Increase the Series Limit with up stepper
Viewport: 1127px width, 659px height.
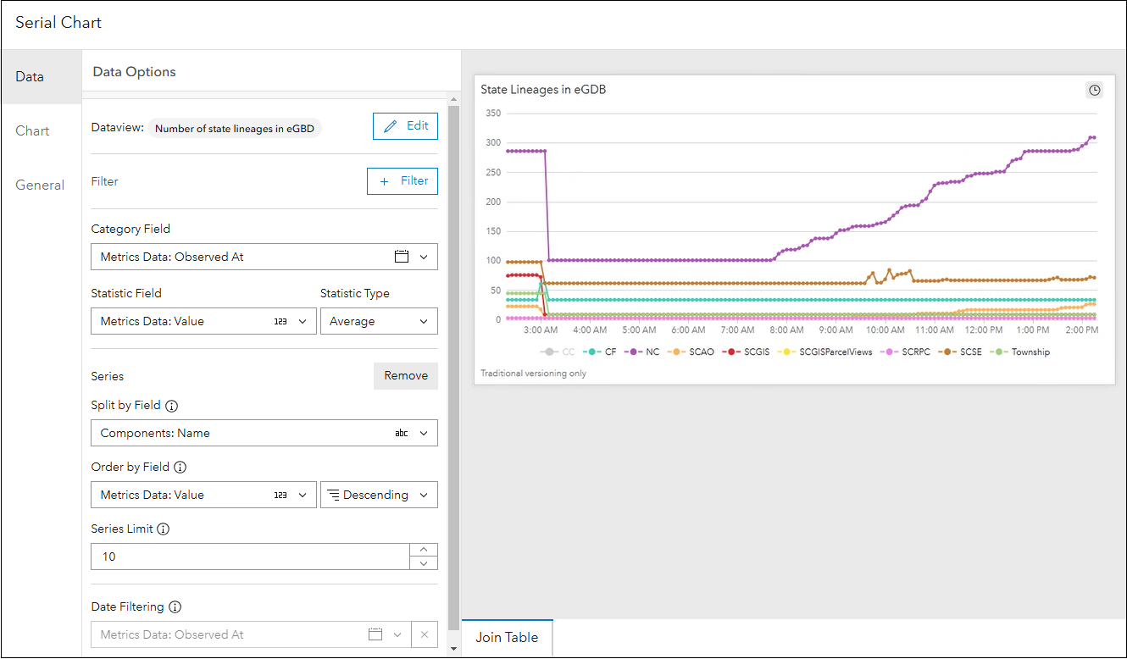pos(424,550)
